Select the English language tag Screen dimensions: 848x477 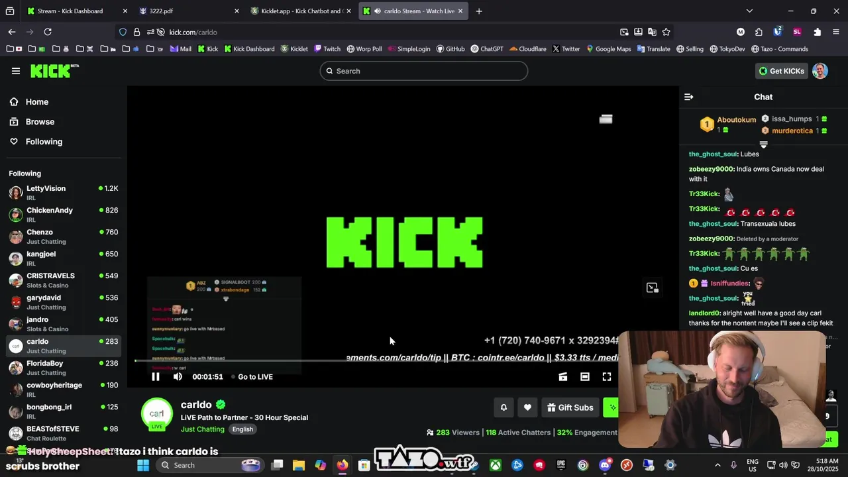click(242, 429)
